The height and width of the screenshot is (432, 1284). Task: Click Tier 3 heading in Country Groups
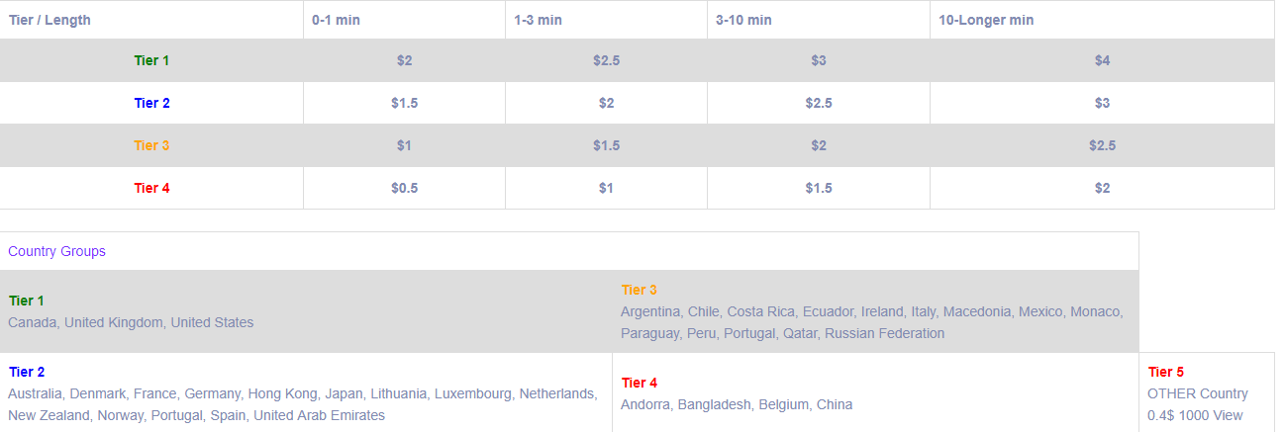[640, 290]
